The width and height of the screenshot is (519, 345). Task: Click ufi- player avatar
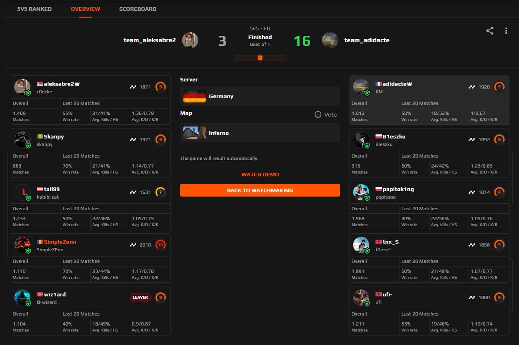click(361, 298)
